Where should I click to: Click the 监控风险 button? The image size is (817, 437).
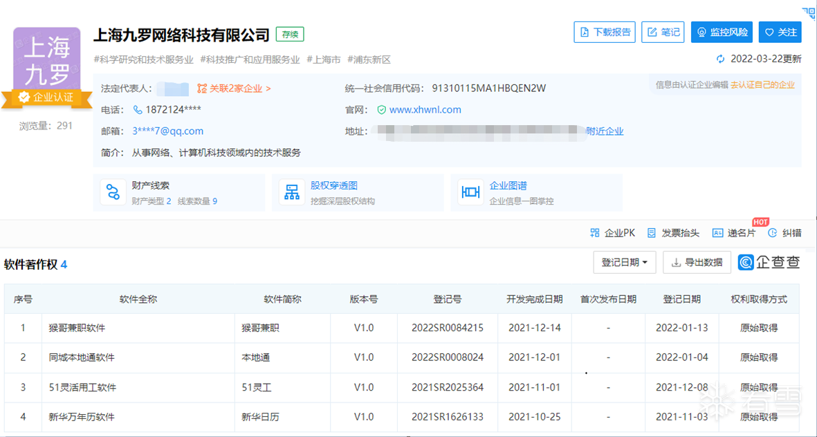click(x=722, y=32)
